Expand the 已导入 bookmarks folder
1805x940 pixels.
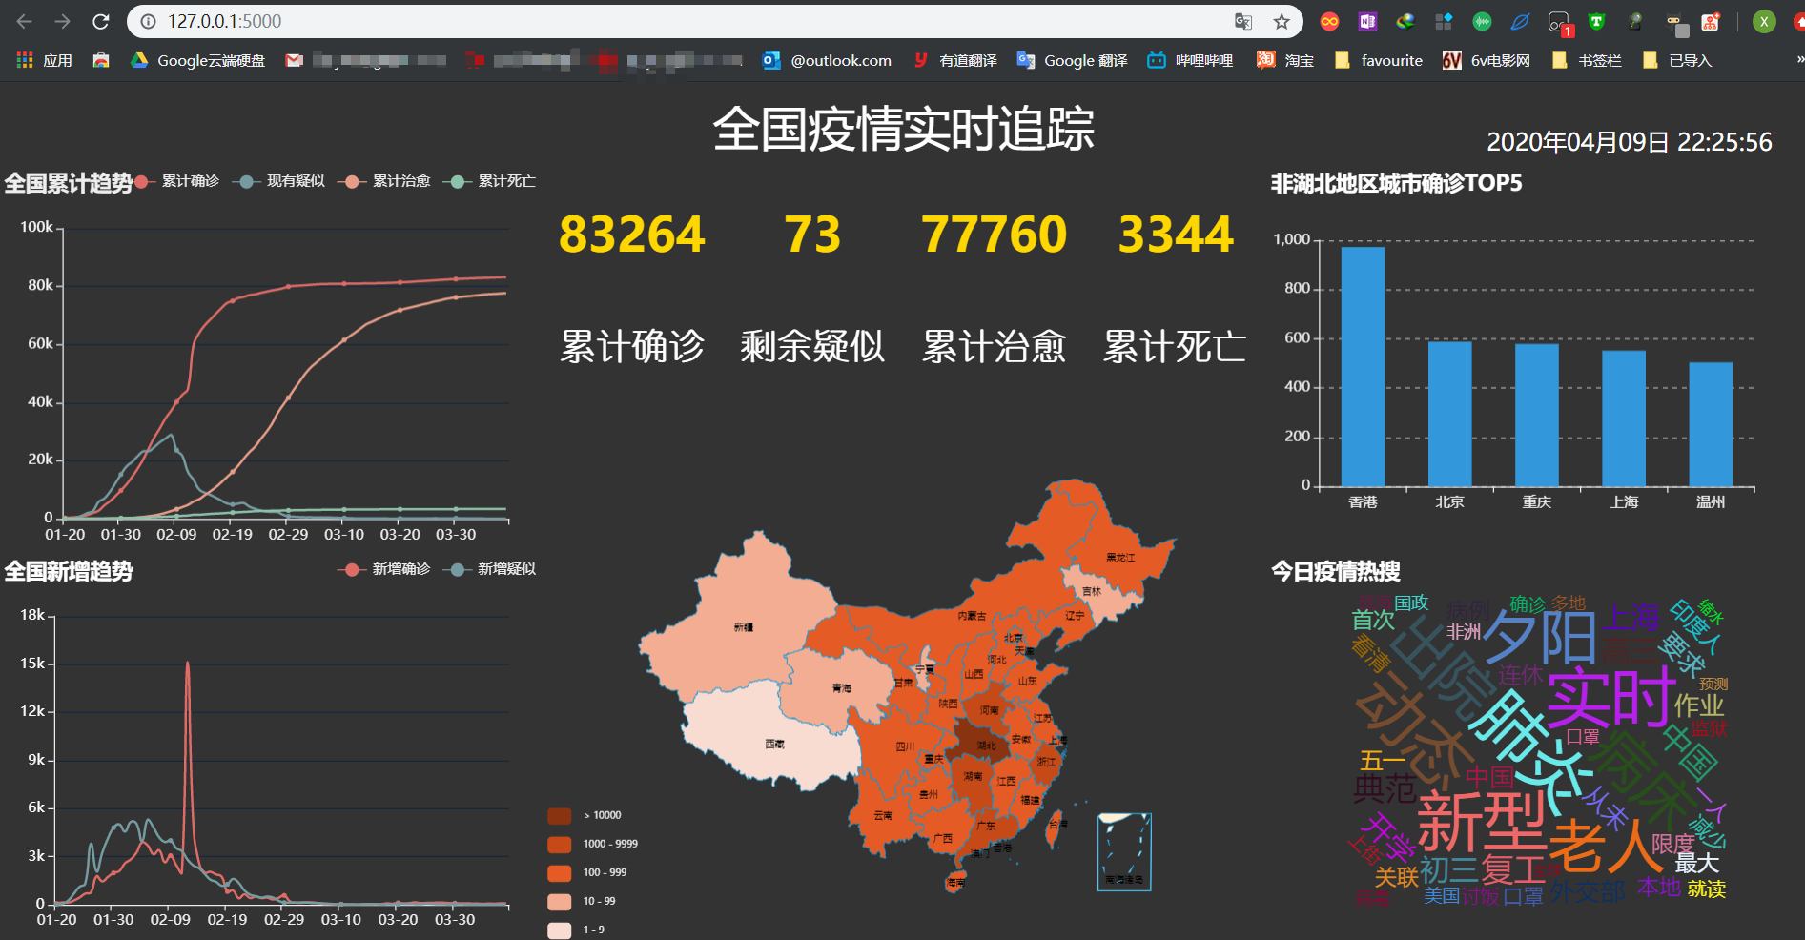[x=1677, y=60]
